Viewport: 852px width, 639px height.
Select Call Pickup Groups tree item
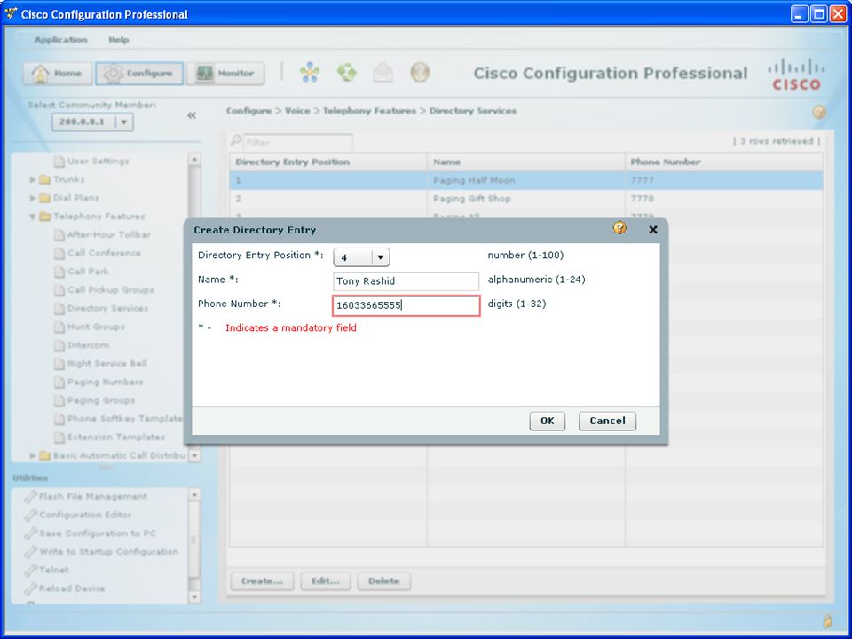104,290
